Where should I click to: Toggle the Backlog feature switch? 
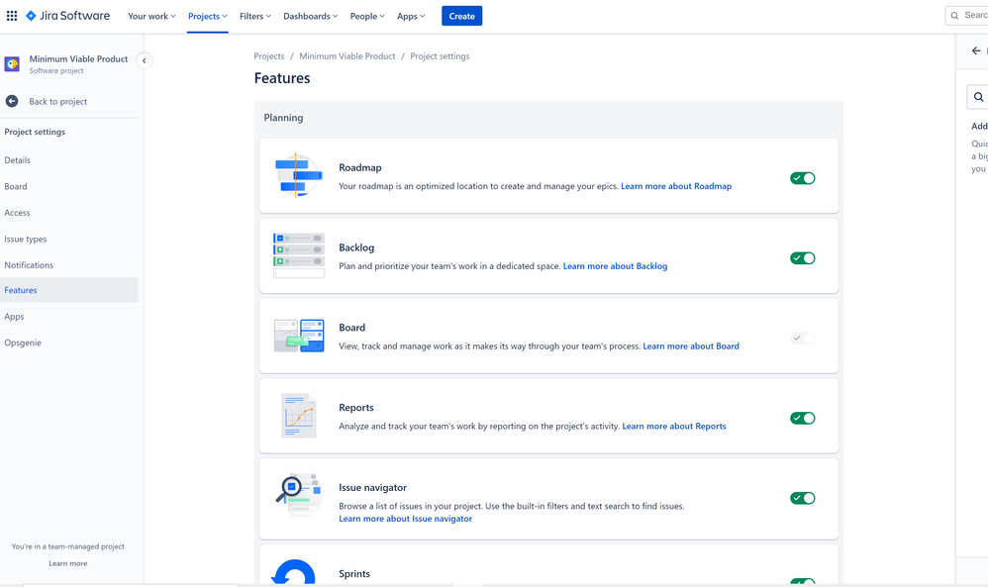click(803, 258)
